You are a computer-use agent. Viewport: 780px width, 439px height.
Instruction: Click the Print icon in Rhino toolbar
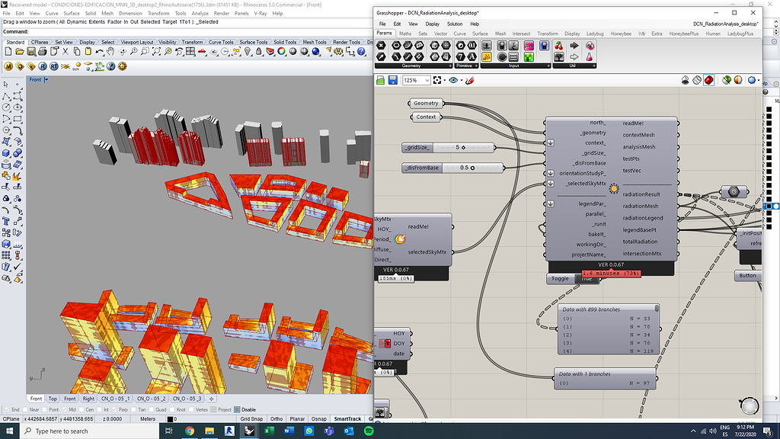tap(44, 51)
